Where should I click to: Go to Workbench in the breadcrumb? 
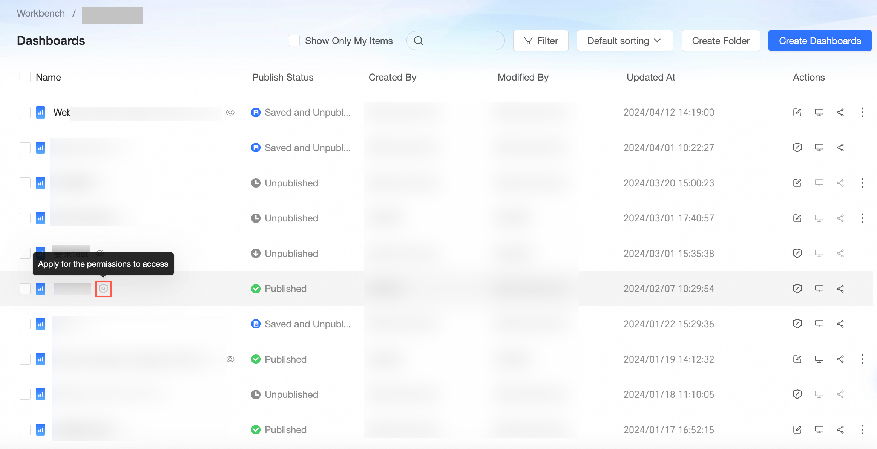click(41, 13)
